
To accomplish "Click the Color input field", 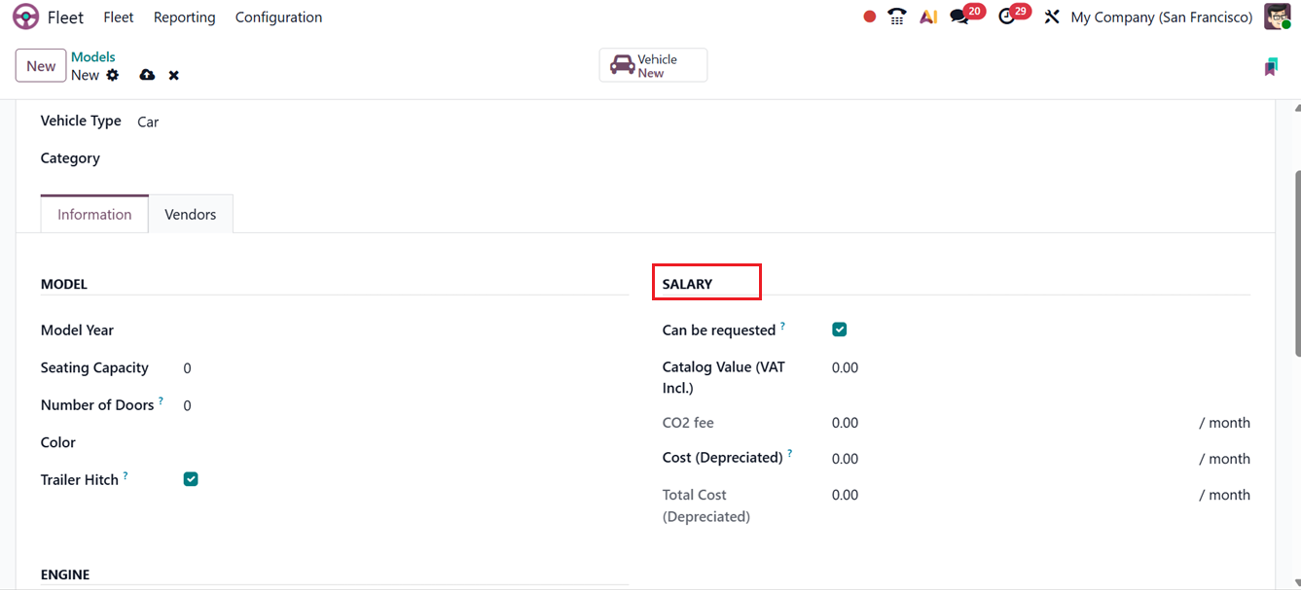I will [x=405, y=442].
